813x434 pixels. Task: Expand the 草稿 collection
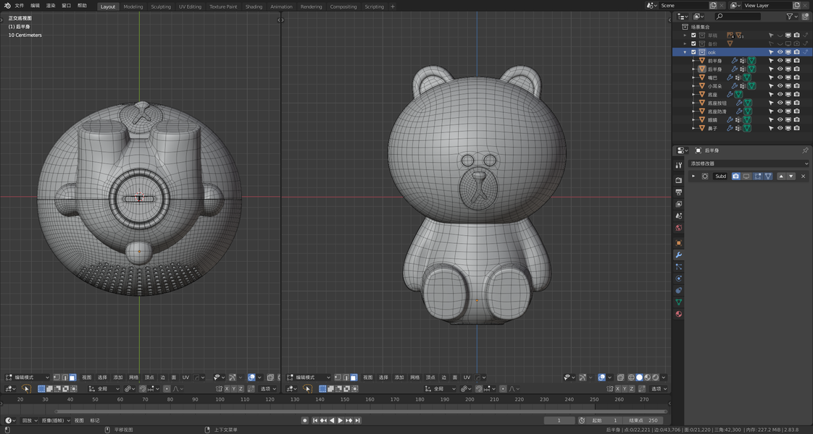[x=685, y=35]
